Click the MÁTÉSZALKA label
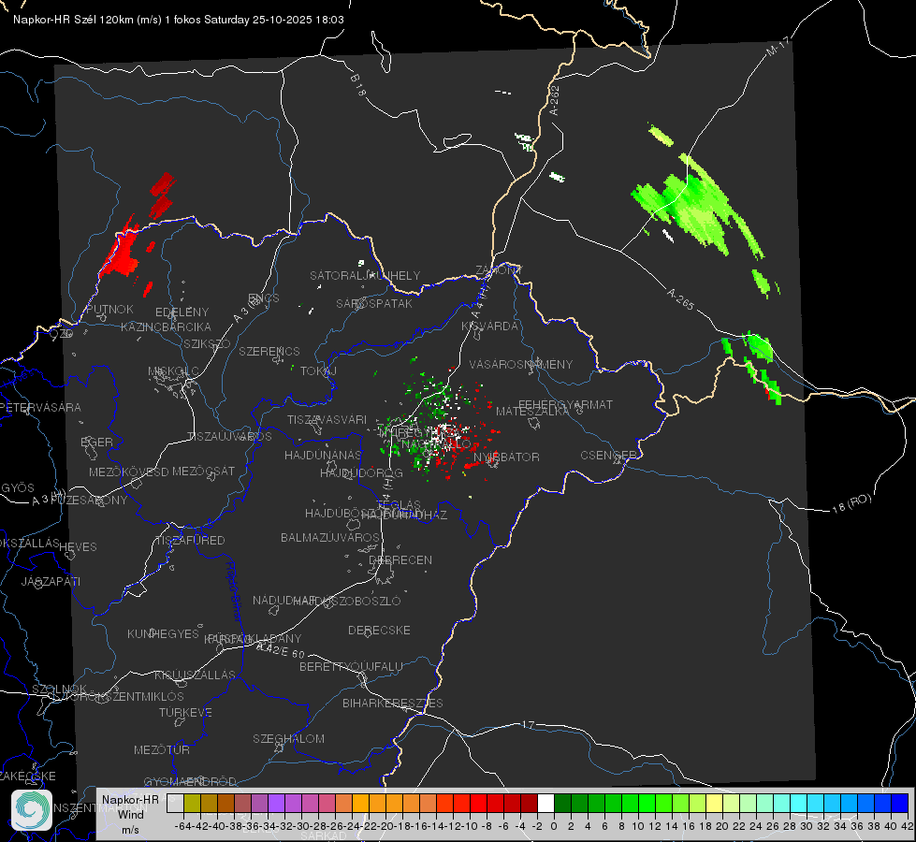Image resolution: width=916 pixels, height=842 pixels. pos(532,412)
